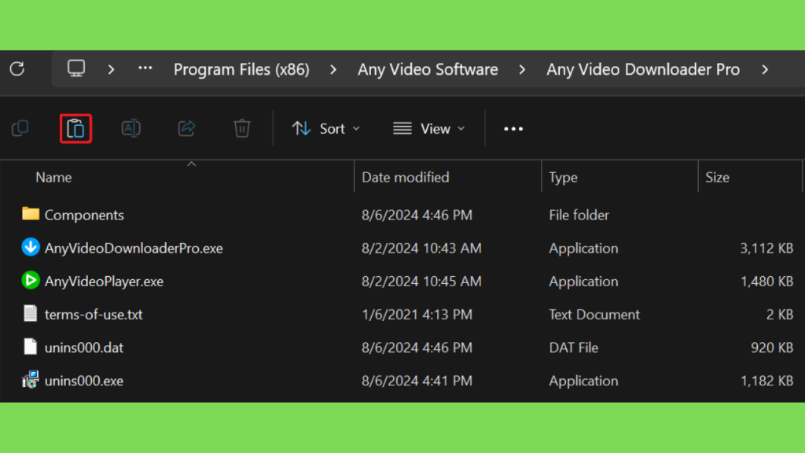
Task: Click Any Video Downloader Pro breadcrumb
Action: [x=643, y=69]
